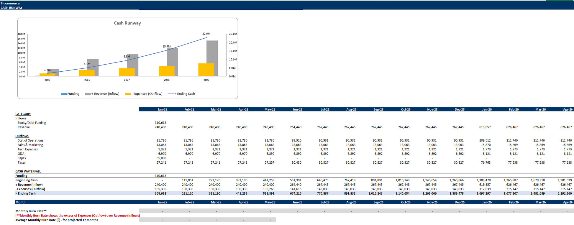Viewport: 574px width, 225px height.
Task: Select the + Revenue (Inflow) legend entry
Action: click(102, 94)
